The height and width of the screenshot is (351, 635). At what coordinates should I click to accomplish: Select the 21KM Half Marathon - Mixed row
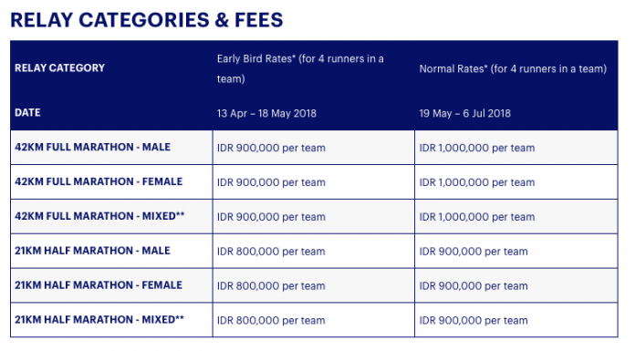(x=314, y=320)
